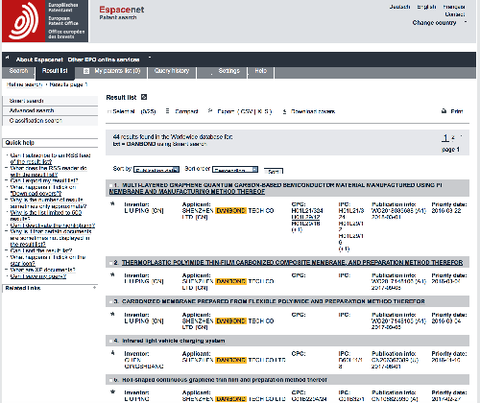The height and width of the screenshot is (403, 480).
Task: Go to results page 2
Action: [x=453, y=137]
